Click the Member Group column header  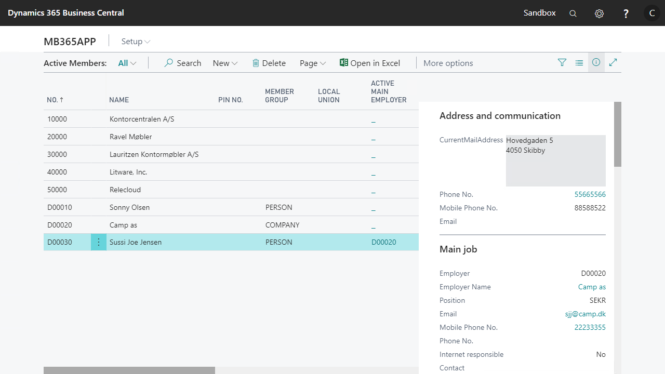click(280, 96)
